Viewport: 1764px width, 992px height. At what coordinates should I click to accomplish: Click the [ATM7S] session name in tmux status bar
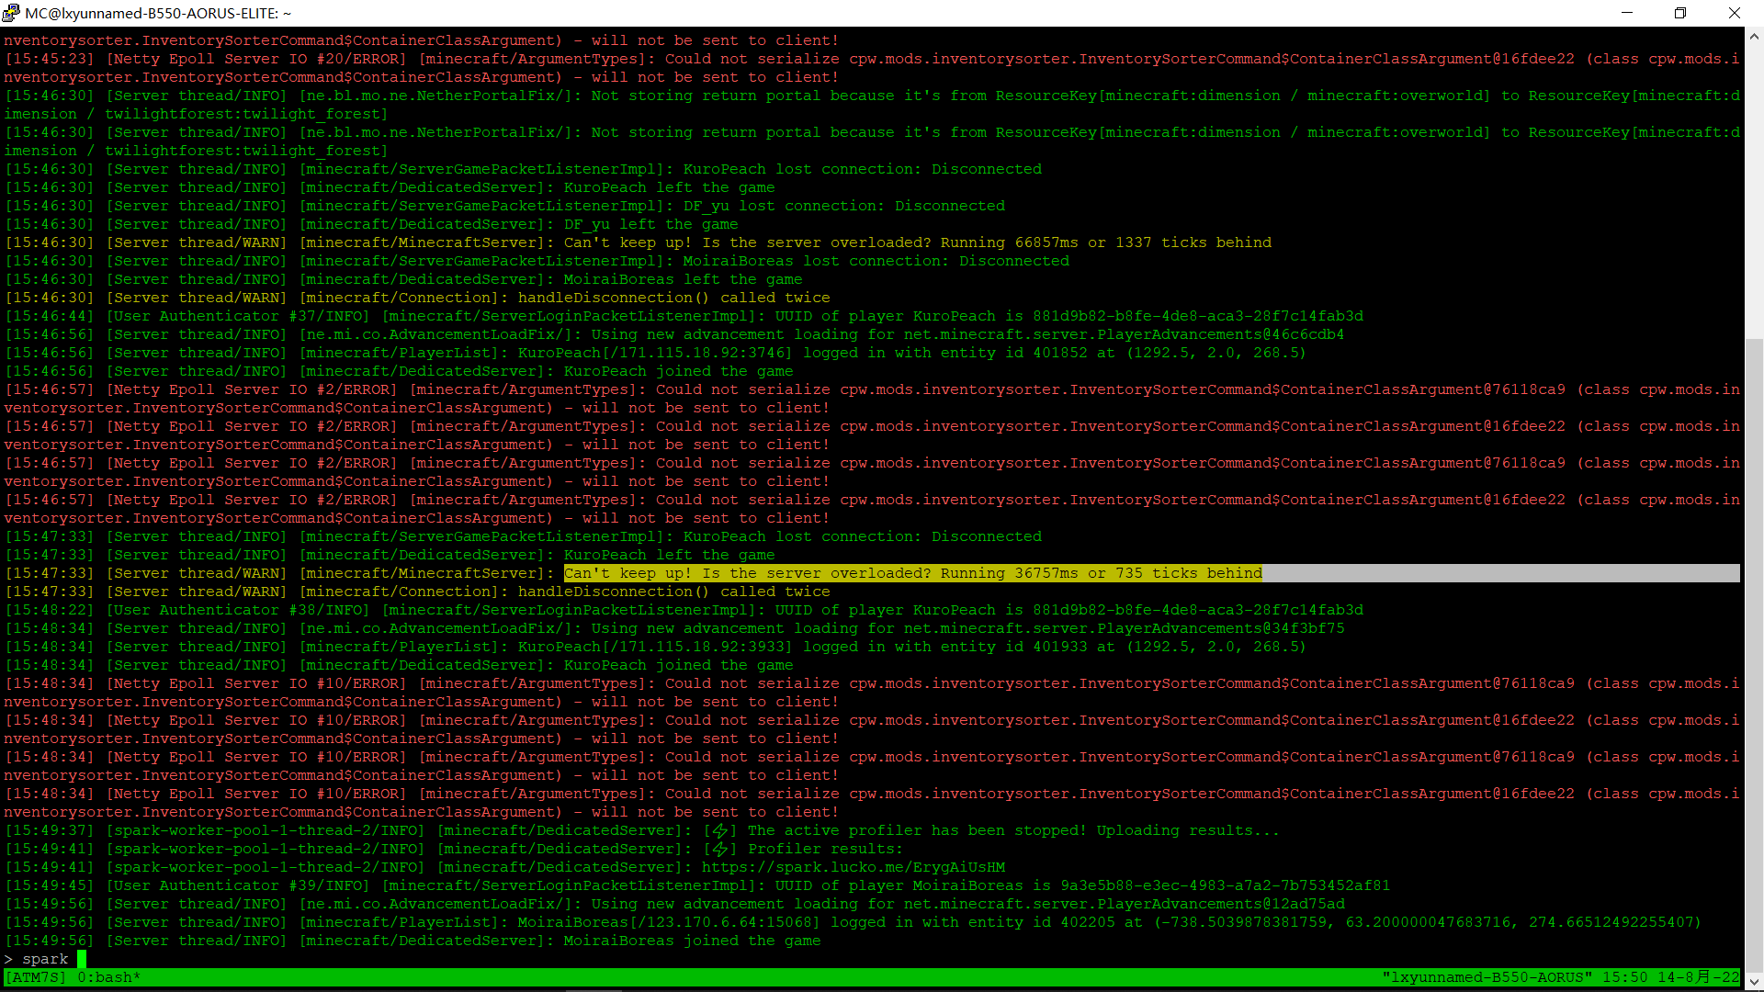click(x=36, y=977)
